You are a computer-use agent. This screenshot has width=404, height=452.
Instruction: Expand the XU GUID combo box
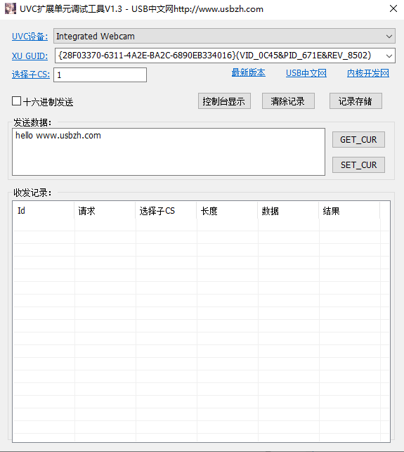tap(389, 56)
